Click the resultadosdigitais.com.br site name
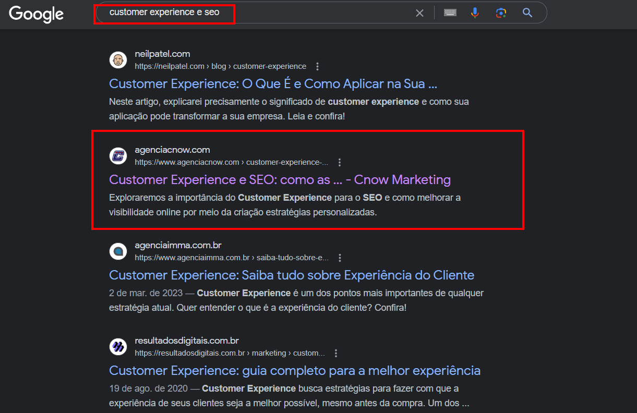Screen dimensions: 637x413 click(187, 341)
